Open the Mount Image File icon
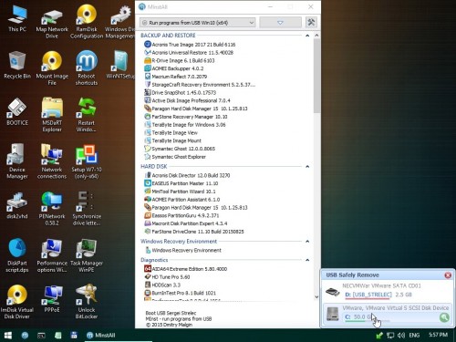 tap(52, 68)
